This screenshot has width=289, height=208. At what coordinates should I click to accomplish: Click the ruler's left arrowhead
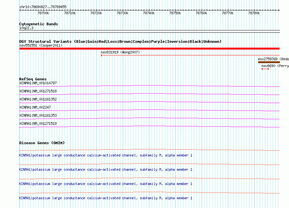pyautogui.click(x=20, y=10)
